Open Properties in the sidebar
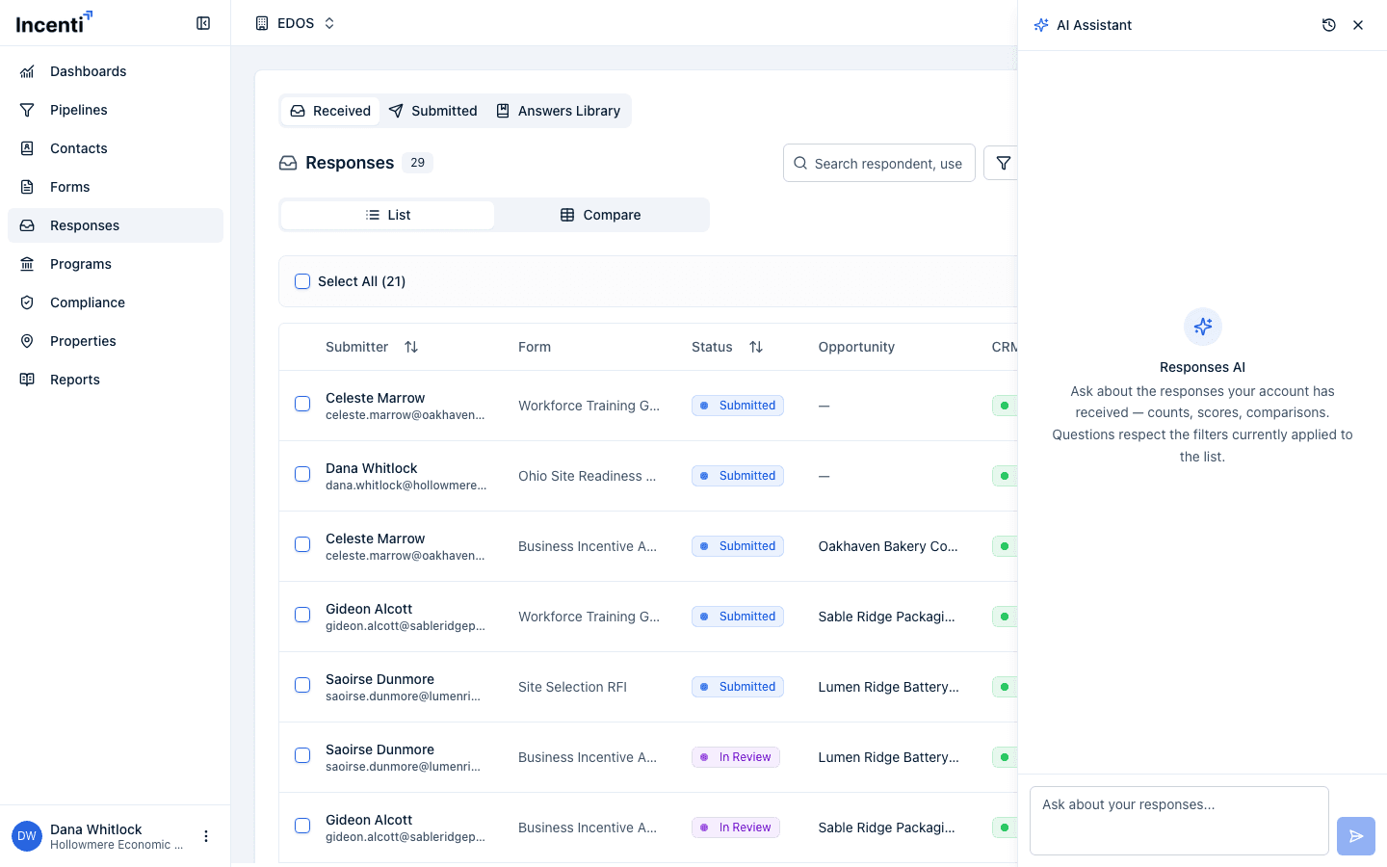Image resolution: width=1387 pixels, height=867 pixels. pyautogui.click(x=116, y=341)
